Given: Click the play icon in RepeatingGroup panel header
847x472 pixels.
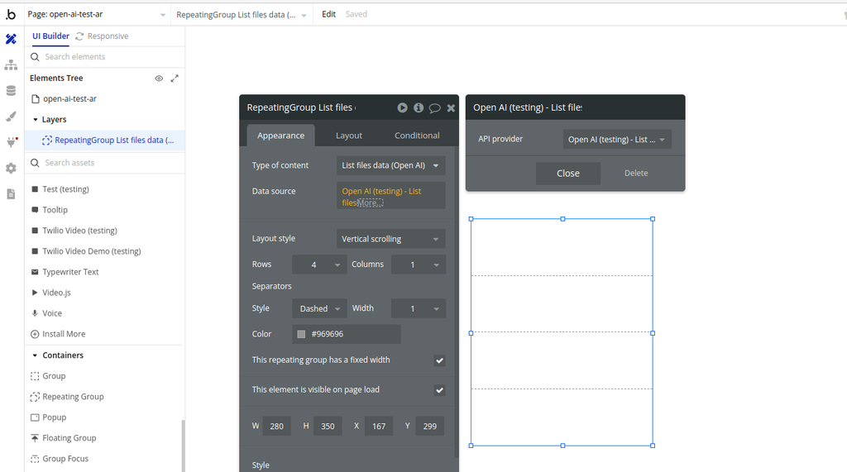Looking at the screenshot, I should pyautogui.click(x=402, y=107).
